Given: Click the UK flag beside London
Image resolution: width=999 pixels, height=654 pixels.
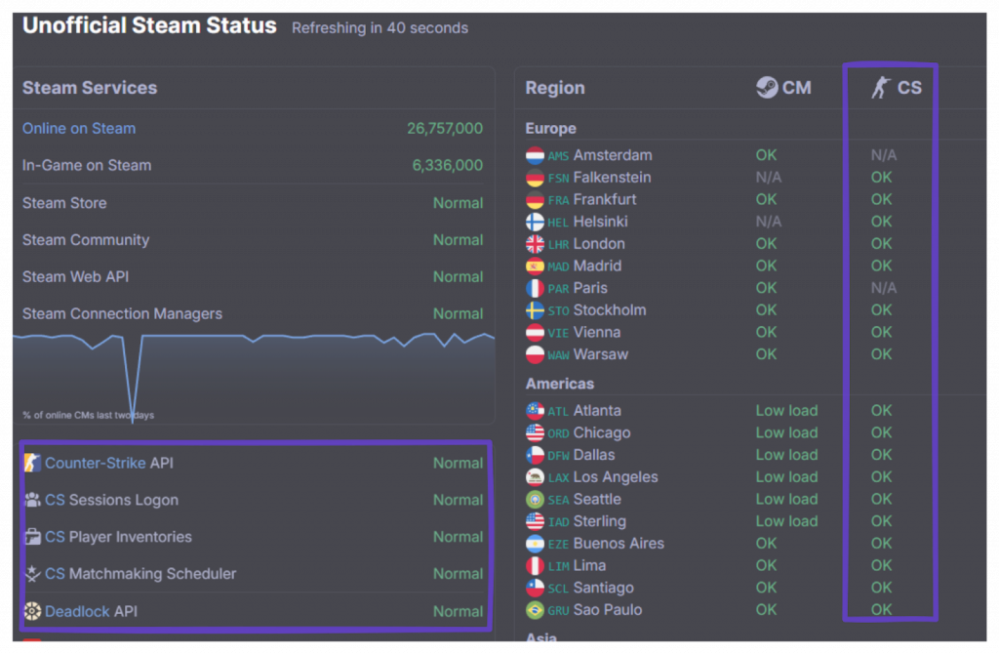Looking at the screenshot, I should pyautogui.click(x=535, y=244).
